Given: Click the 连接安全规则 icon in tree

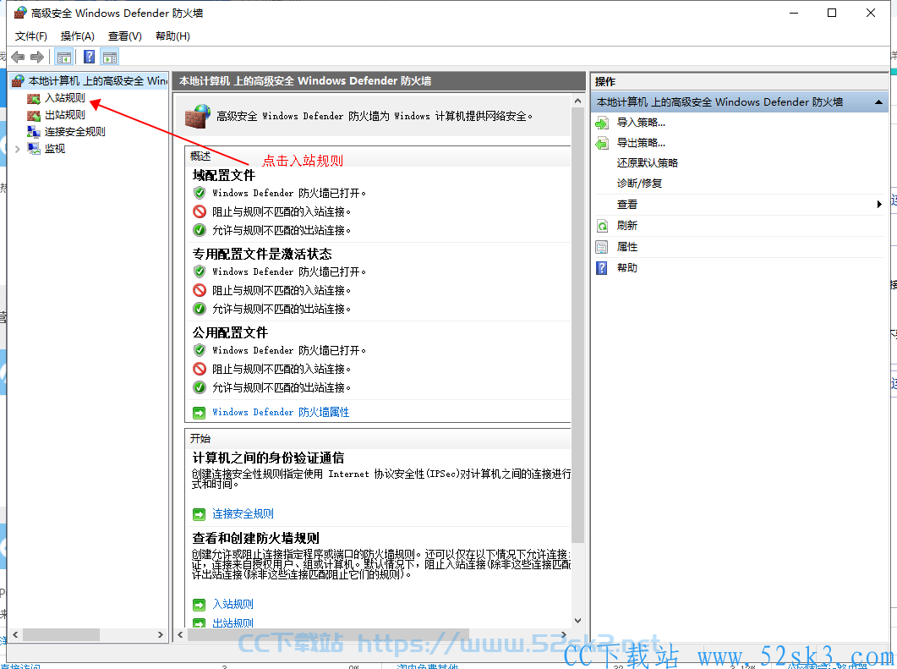Looking at the screenshot, I should point(34,132).
